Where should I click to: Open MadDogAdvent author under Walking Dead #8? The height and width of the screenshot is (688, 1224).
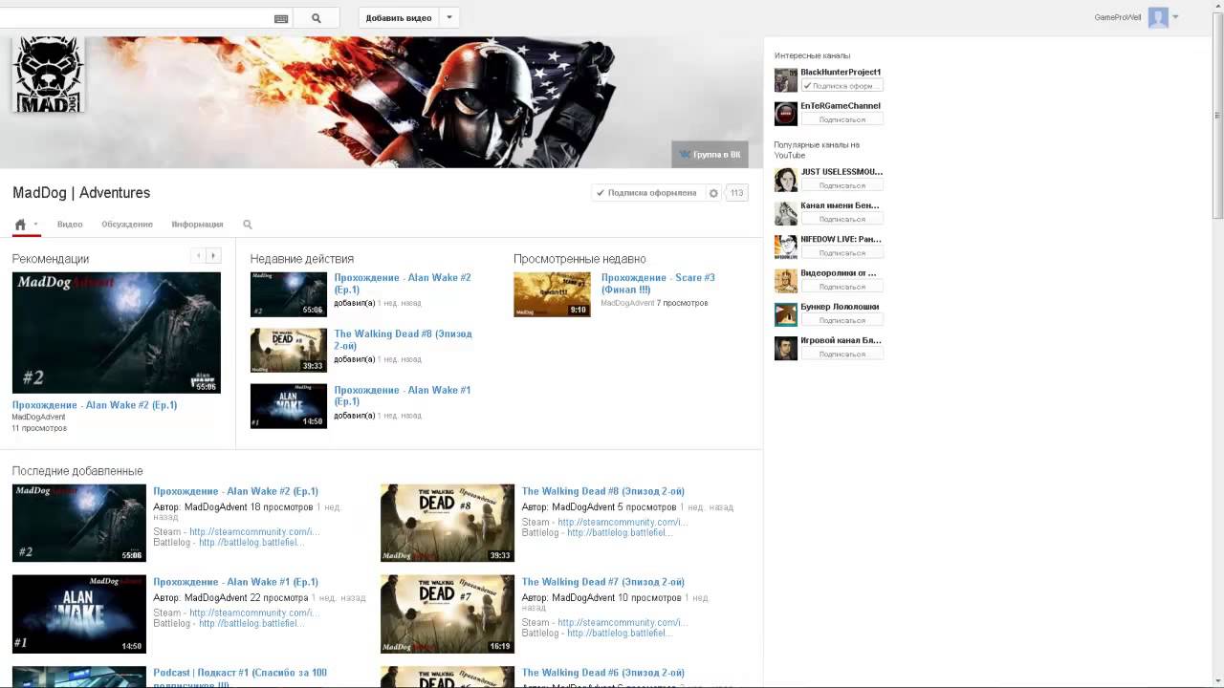click(583, 507)
